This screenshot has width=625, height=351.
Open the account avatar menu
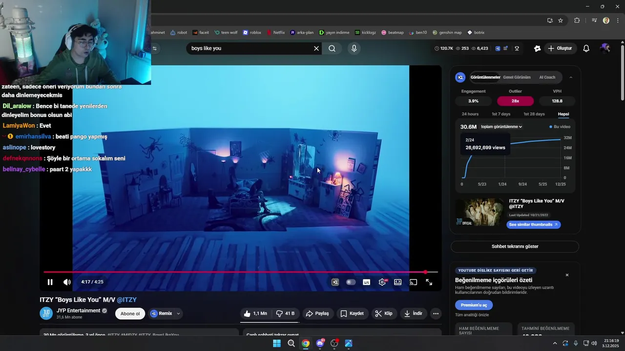point(605,48)
